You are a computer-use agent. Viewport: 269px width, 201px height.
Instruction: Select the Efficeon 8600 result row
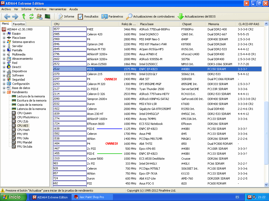[x=157, y=124]
